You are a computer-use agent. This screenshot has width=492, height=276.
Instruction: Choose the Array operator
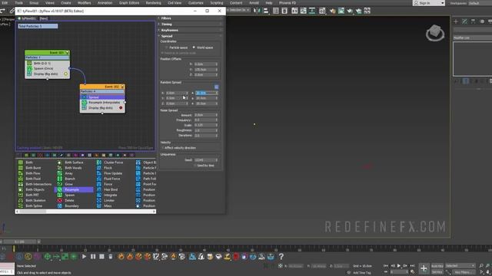point(68,173)
